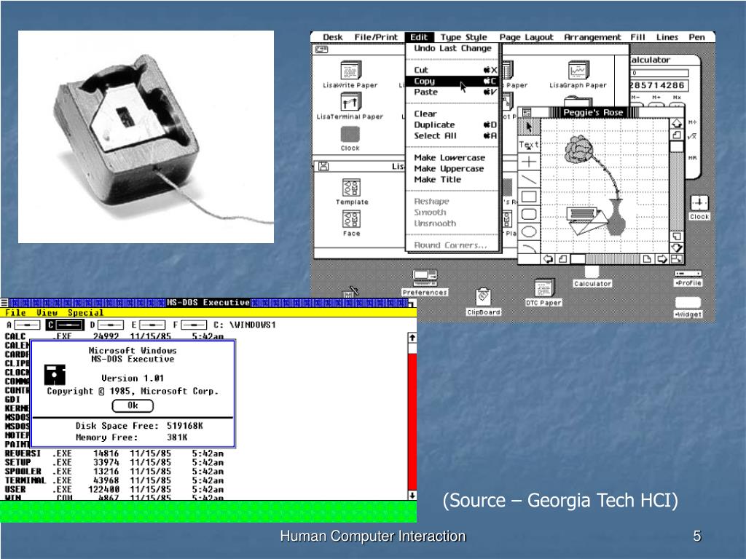The height and width of the screenshot is (559, 746).
Task: Click the floppy disk icon in About dialog
Action: 55,375
